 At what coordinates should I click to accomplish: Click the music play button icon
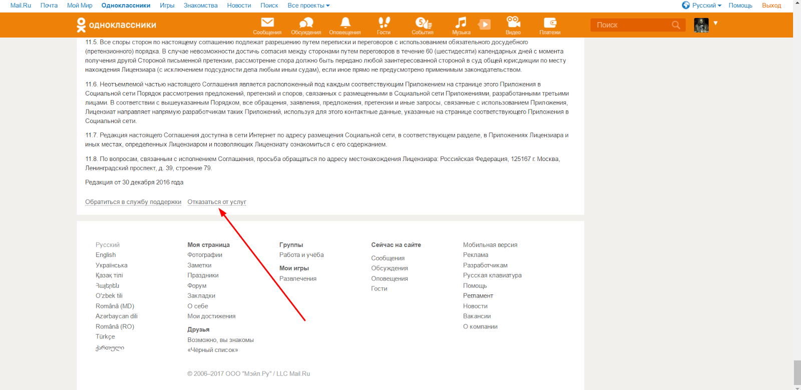pyautogui.click(x=484, y=24)
